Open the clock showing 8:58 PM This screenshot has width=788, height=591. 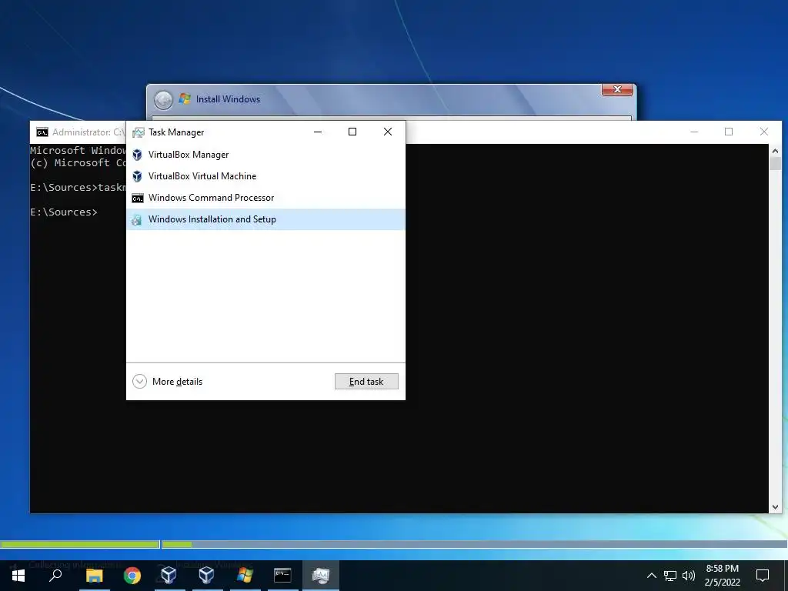click(722, 576)
